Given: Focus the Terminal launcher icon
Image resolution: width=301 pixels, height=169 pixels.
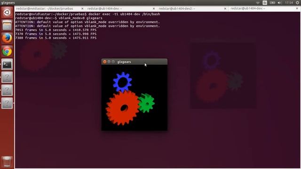Looking at the screenshot, I should tap(7, 64).
